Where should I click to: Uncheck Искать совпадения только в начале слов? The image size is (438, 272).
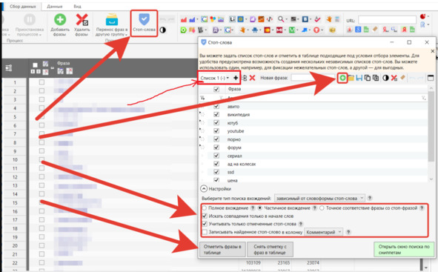205,216
